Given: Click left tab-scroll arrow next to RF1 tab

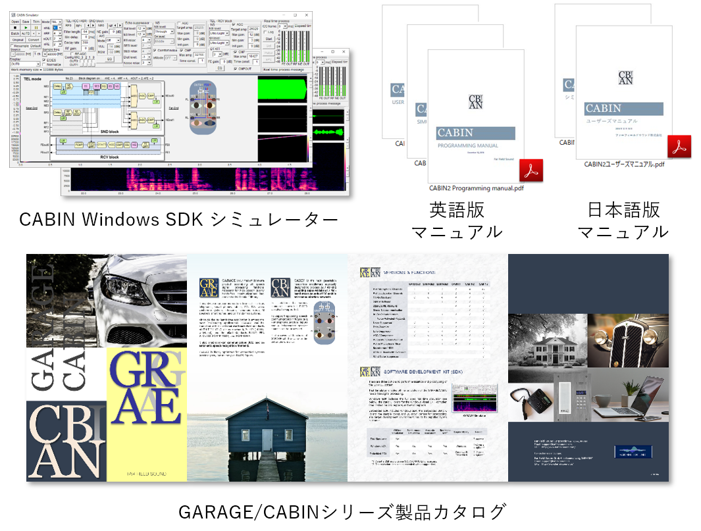Looking at the screenshot, I should (88, 26).
